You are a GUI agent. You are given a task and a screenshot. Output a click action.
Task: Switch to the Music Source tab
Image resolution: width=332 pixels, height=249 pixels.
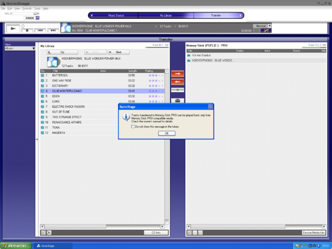(116, 16)
